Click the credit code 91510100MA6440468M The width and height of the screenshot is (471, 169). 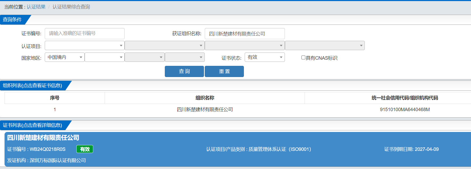click(x=405, y=110)
